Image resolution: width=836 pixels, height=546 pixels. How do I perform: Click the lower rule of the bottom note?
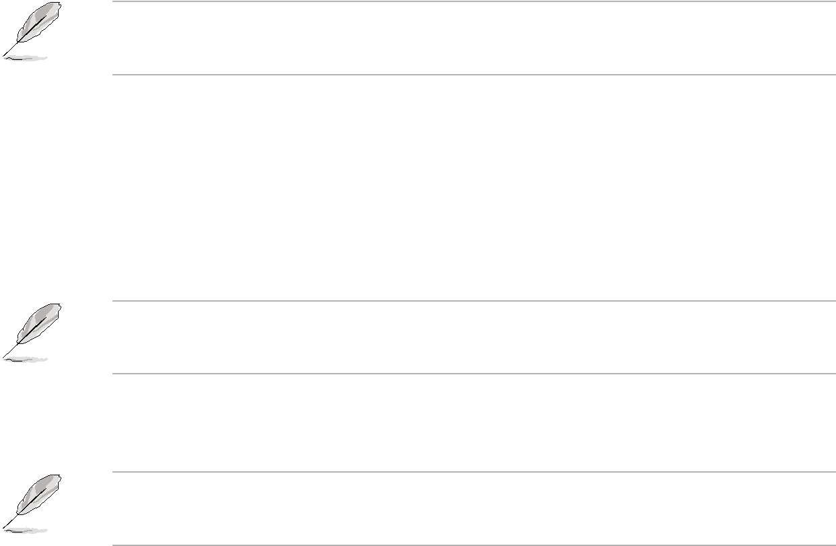(474, 544)
